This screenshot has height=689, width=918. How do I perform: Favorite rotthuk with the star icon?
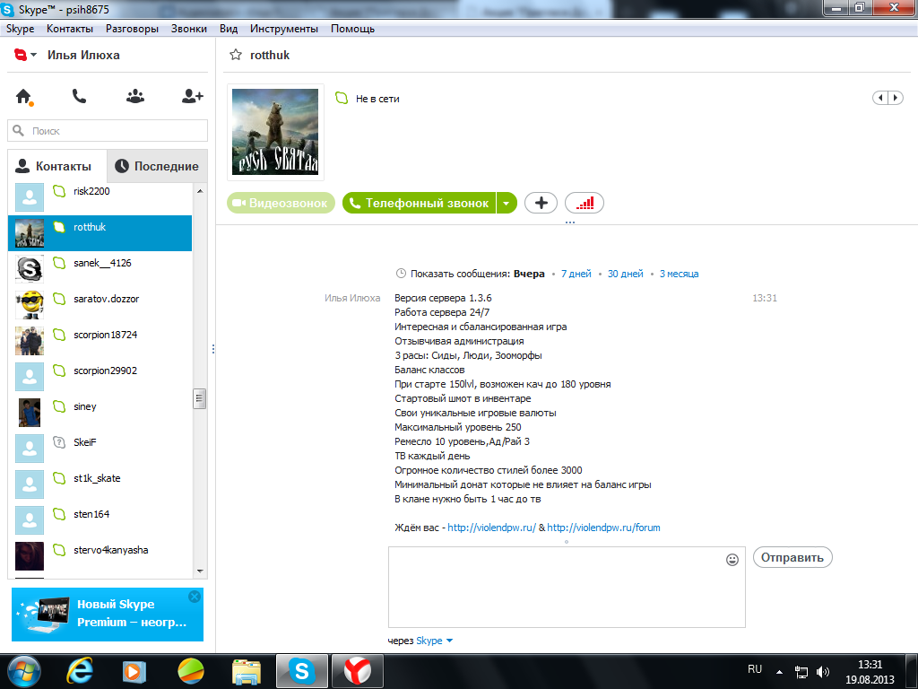pos(236,55)
